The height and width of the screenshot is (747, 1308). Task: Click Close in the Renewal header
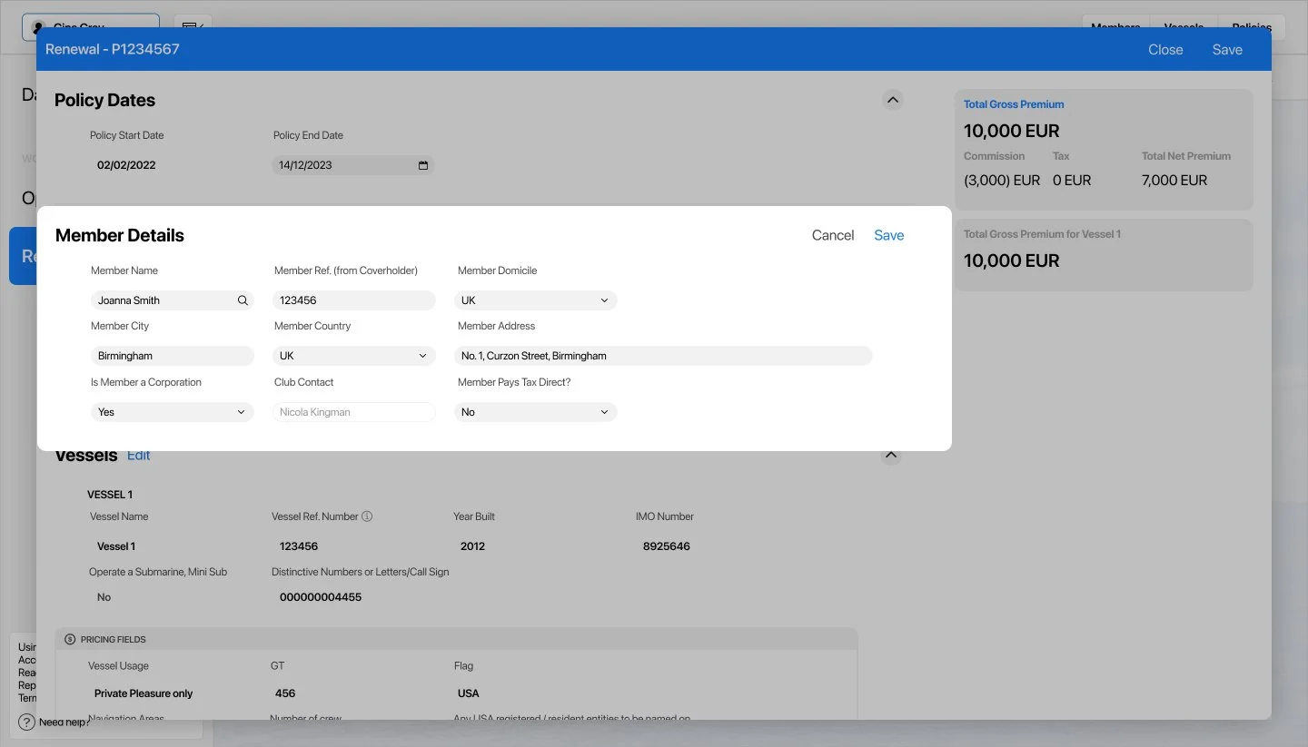click(x=1165, y=50)
